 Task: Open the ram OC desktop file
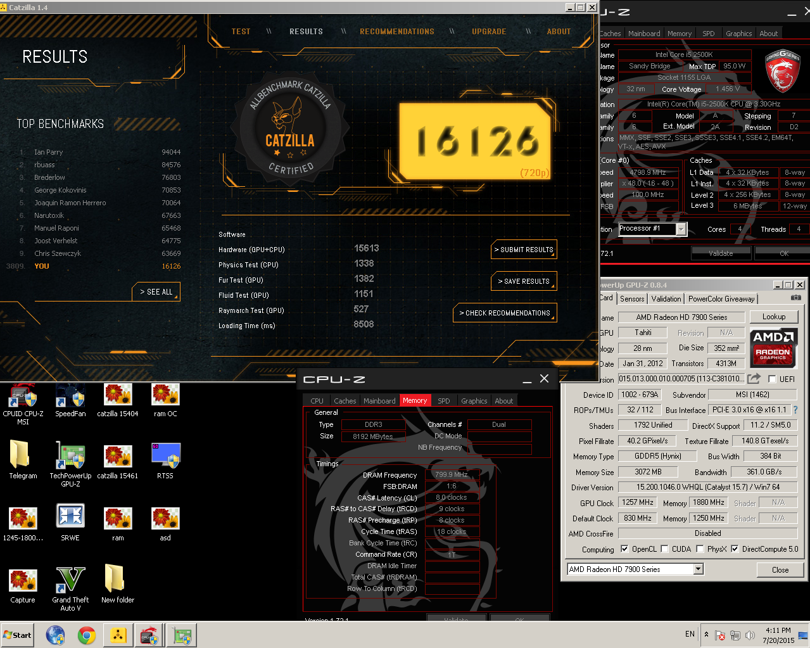click(x=165, y=400)
